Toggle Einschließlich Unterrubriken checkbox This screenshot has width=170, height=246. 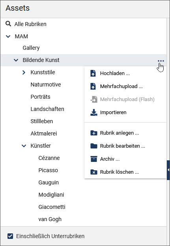[x=10, y=236]
